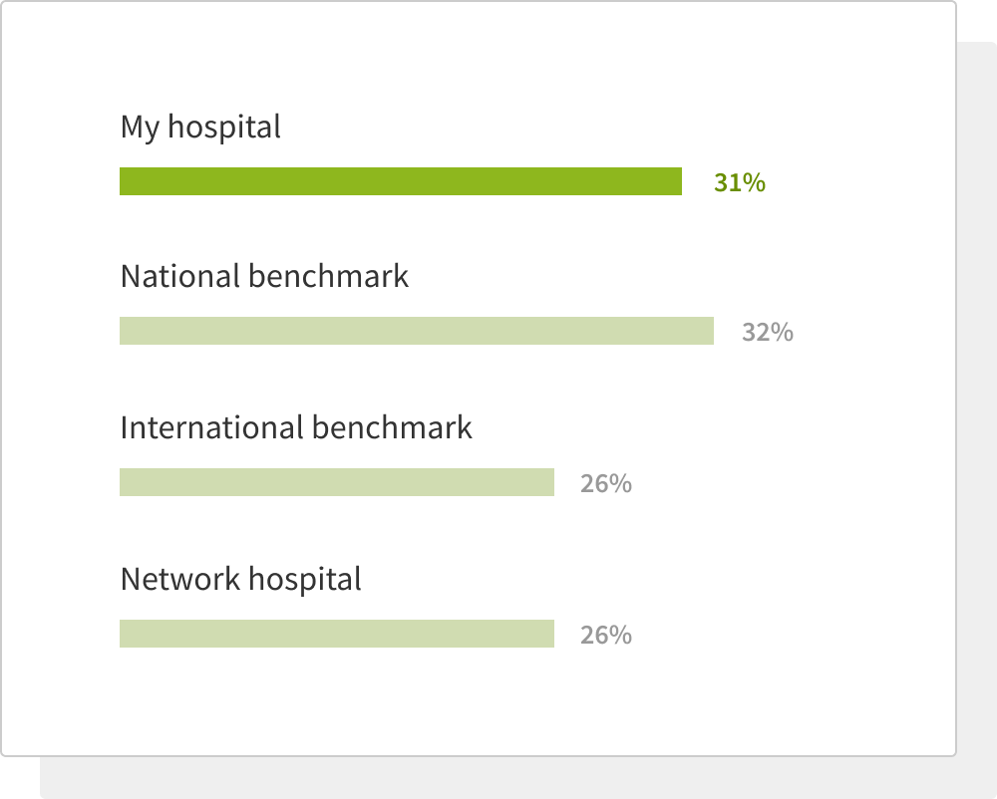
Task: Click the 26% beside Network hospital bar
Action: pos(606,636)
